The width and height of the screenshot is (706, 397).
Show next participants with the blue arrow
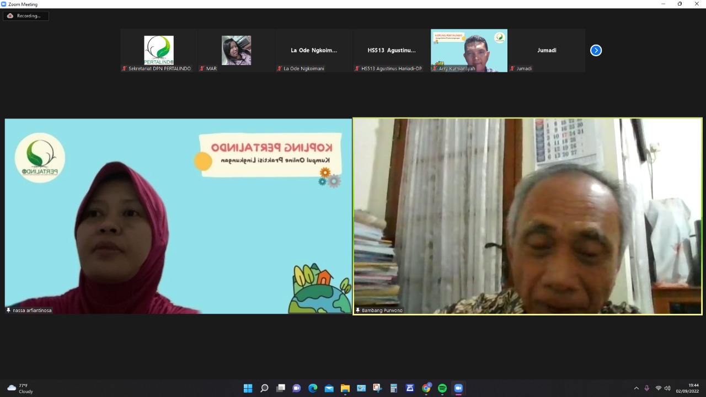pos(596,50)
